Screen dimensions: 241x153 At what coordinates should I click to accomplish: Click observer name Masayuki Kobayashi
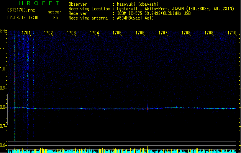138,4
